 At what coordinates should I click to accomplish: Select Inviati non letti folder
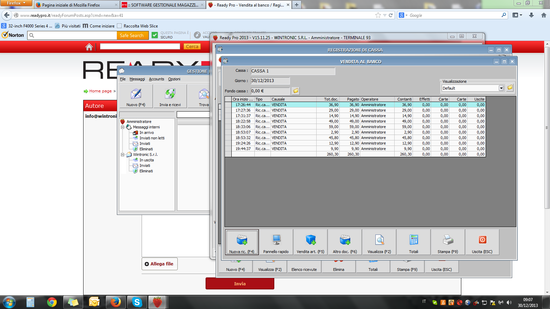coord(152,138)
